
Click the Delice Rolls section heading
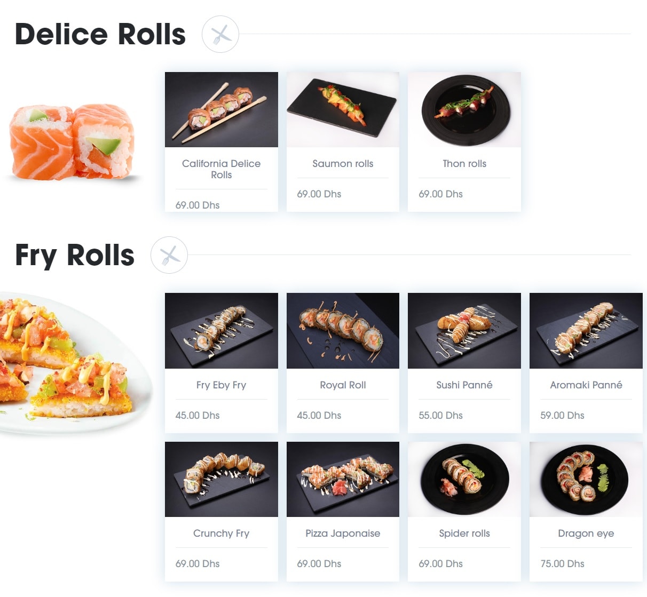click(x=100, y=34)
